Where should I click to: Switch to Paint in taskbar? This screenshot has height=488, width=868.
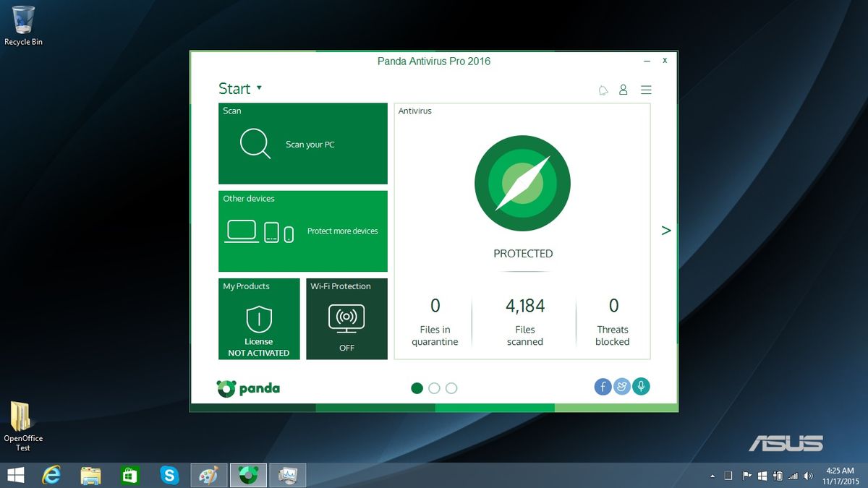pos(209,475)
